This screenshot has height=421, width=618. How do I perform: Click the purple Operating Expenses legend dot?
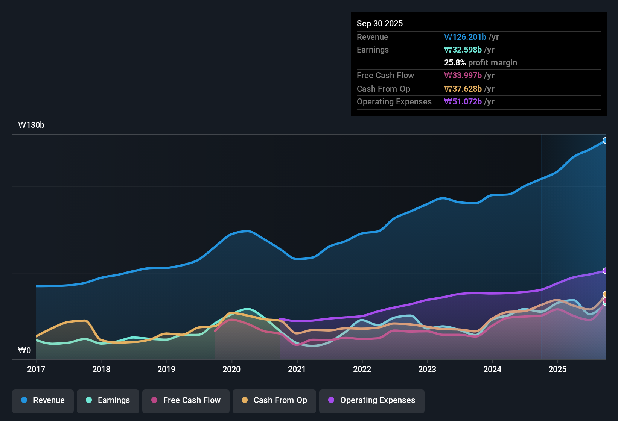330,400
